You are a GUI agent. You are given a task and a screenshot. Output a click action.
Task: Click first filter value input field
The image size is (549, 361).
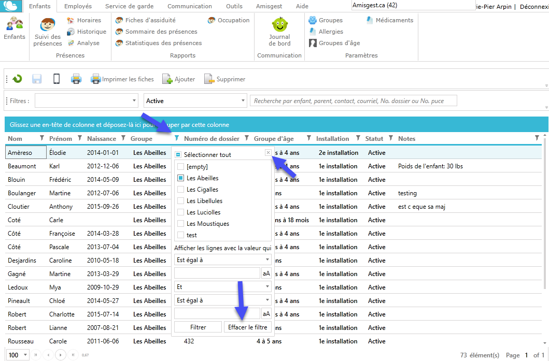click(217, 273)
